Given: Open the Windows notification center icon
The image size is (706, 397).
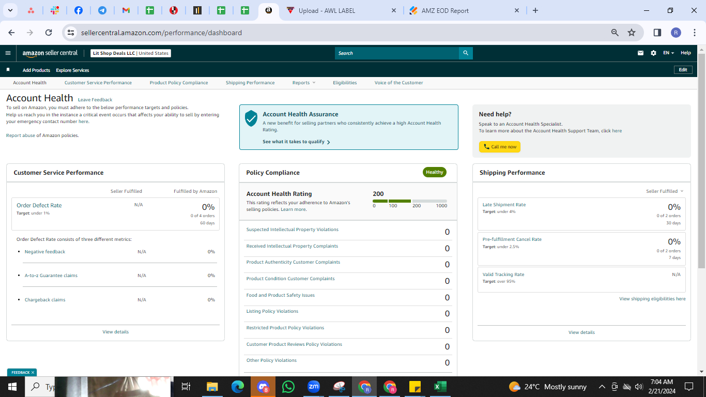Looking at the screenshot, I should (x=689, y=387).
